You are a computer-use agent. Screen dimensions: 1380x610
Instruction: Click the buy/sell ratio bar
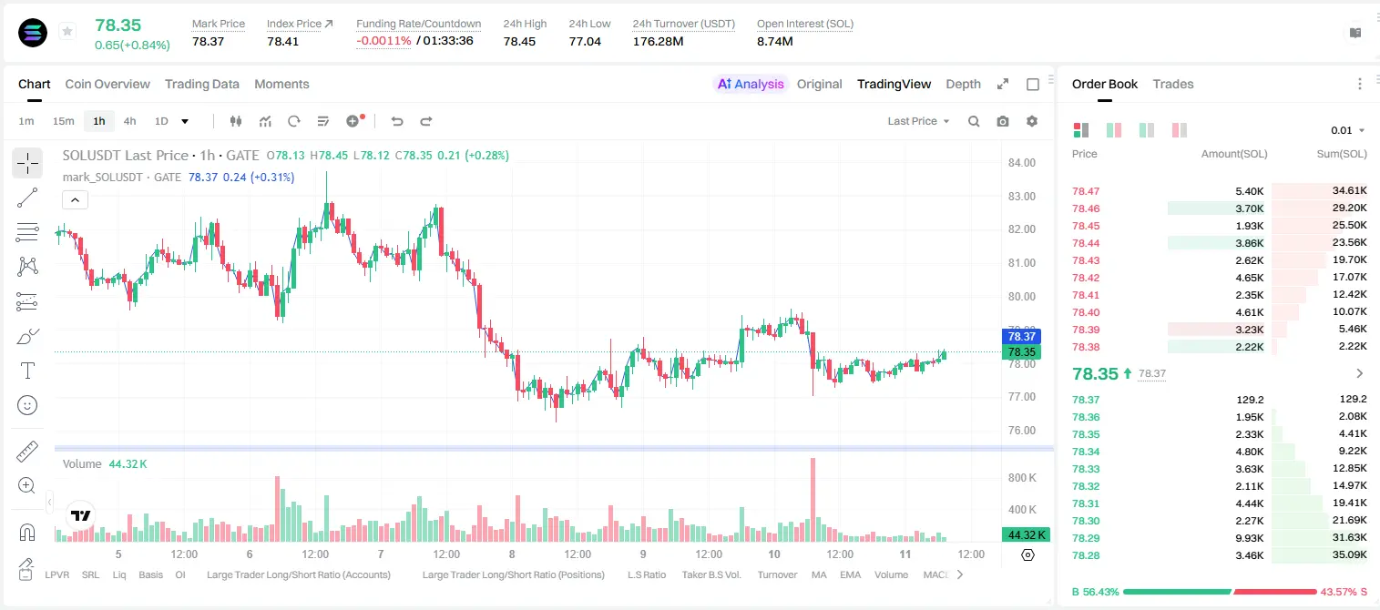click(1220, 592)
